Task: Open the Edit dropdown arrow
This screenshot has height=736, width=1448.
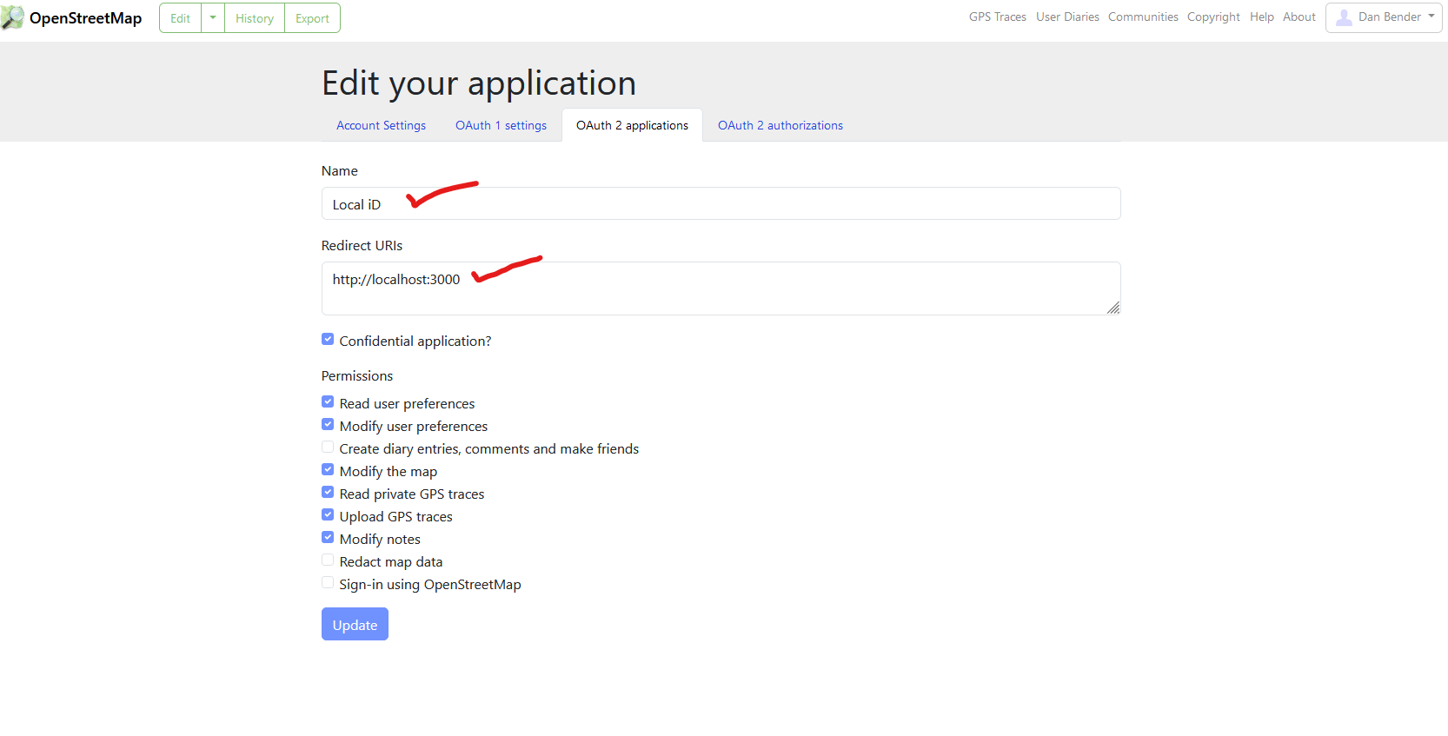Action: tap(213, 18)
